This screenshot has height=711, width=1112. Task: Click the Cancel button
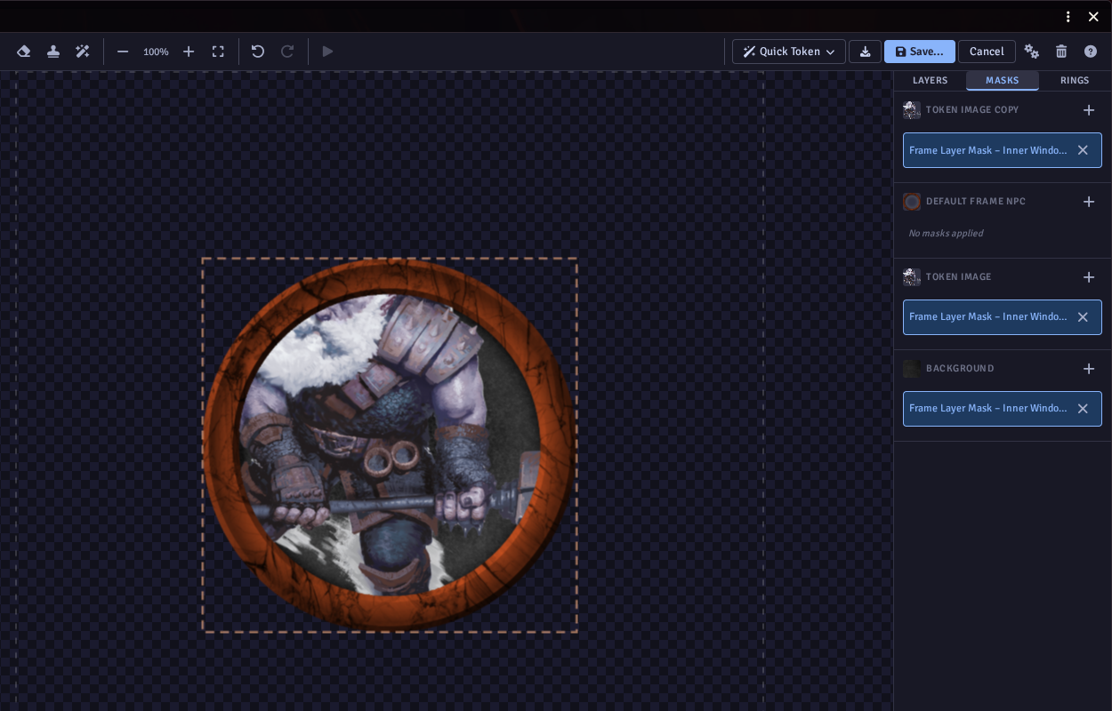point(987,52)
